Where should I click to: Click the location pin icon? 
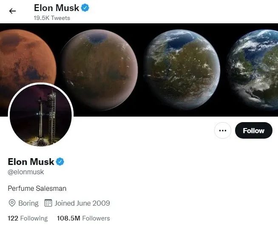point(12,203)
